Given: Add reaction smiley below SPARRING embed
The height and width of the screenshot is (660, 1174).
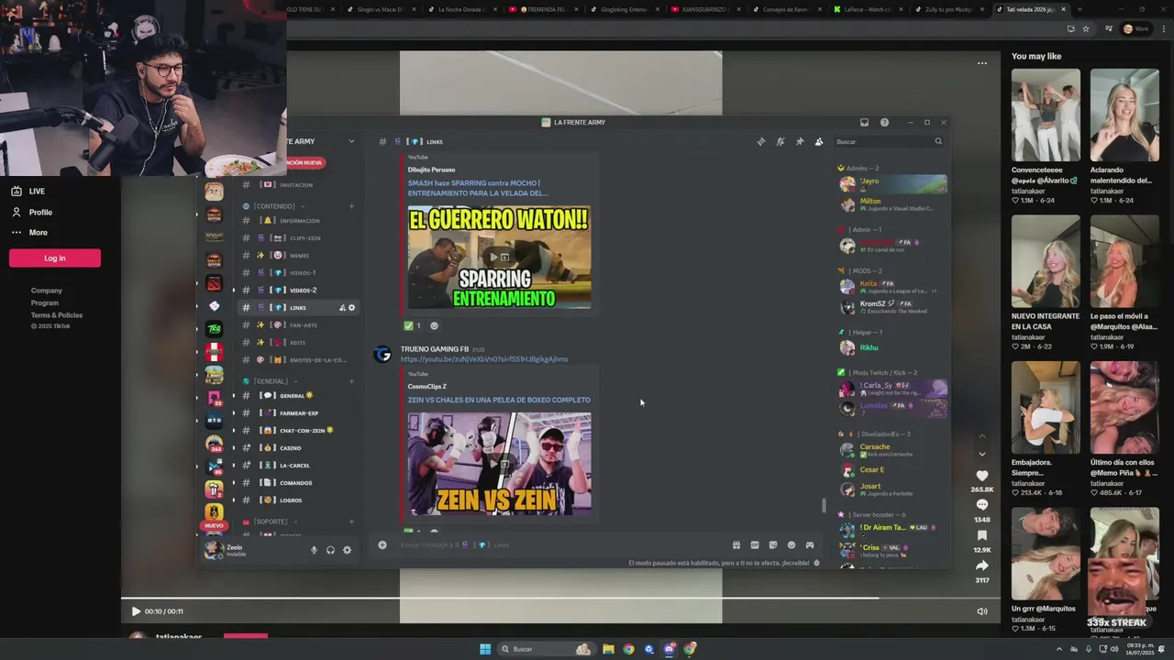Looking at the screenshot, I should 434,325.
